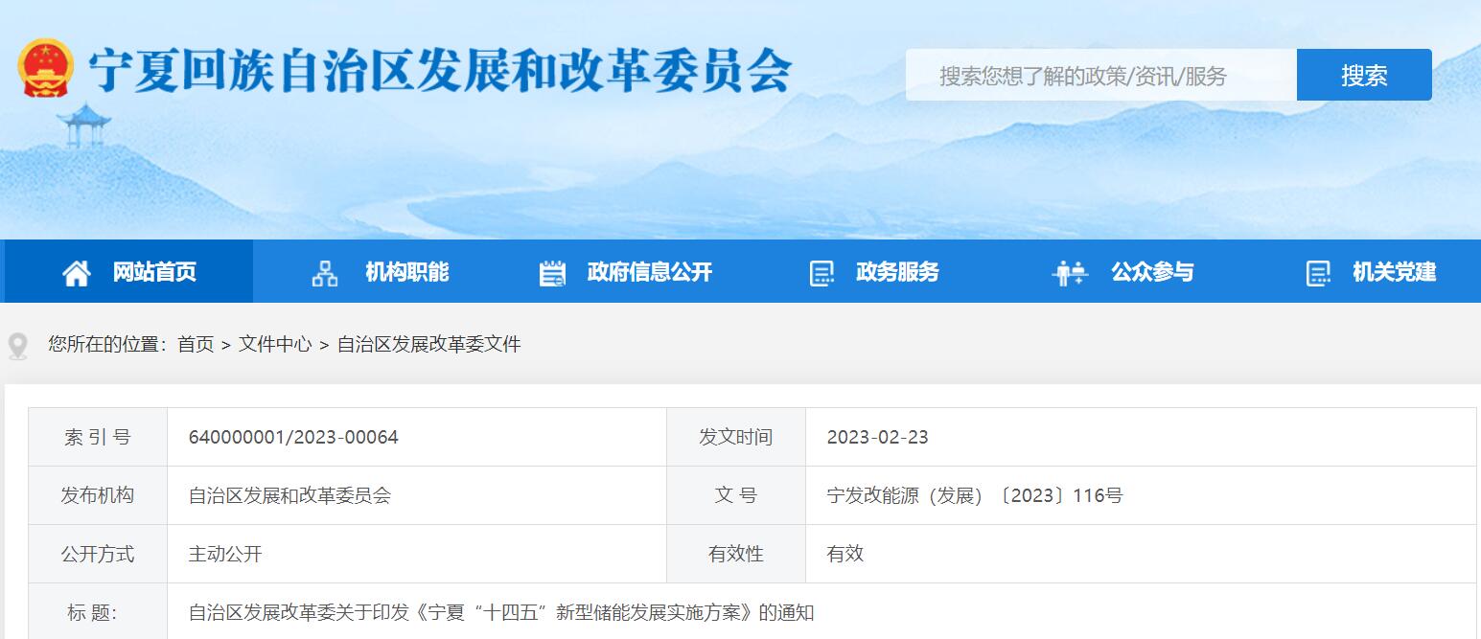Click the national emblem logo icon
The width and height of the screenshot is (1481, 639).
(45, 68)
